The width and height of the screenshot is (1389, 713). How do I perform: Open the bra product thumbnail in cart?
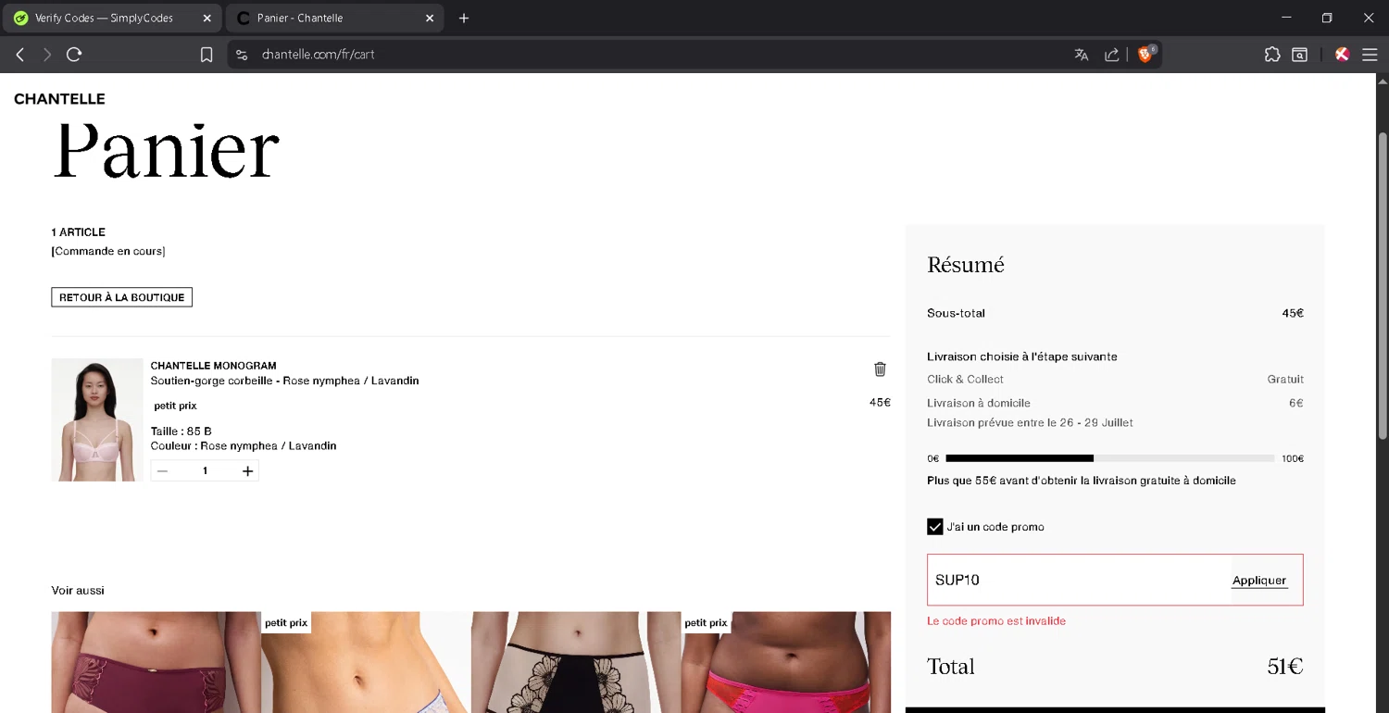(97, 419)
